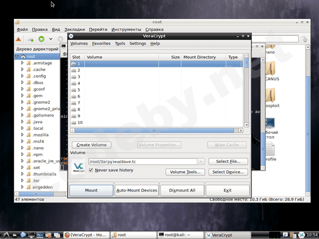Open the Settings menu
Screen dimensions: 319x239
pyautogui.click(x=138, y=43)
